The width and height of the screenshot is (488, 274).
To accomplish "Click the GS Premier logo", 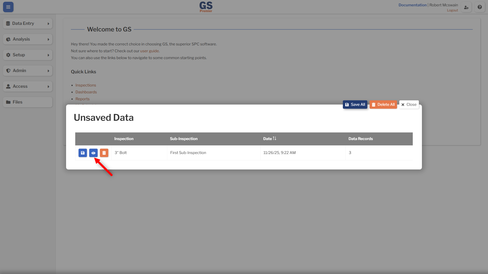I will [x=206, y=7].
